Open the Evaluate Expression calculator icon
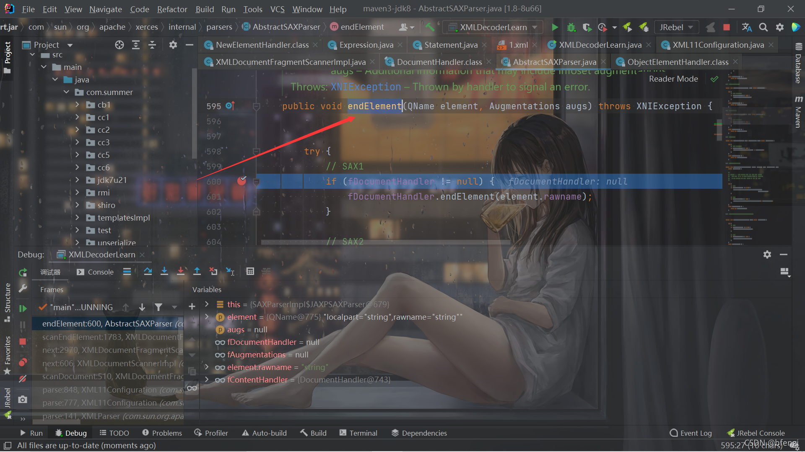The image size is (805, 452). pos(250,272)
